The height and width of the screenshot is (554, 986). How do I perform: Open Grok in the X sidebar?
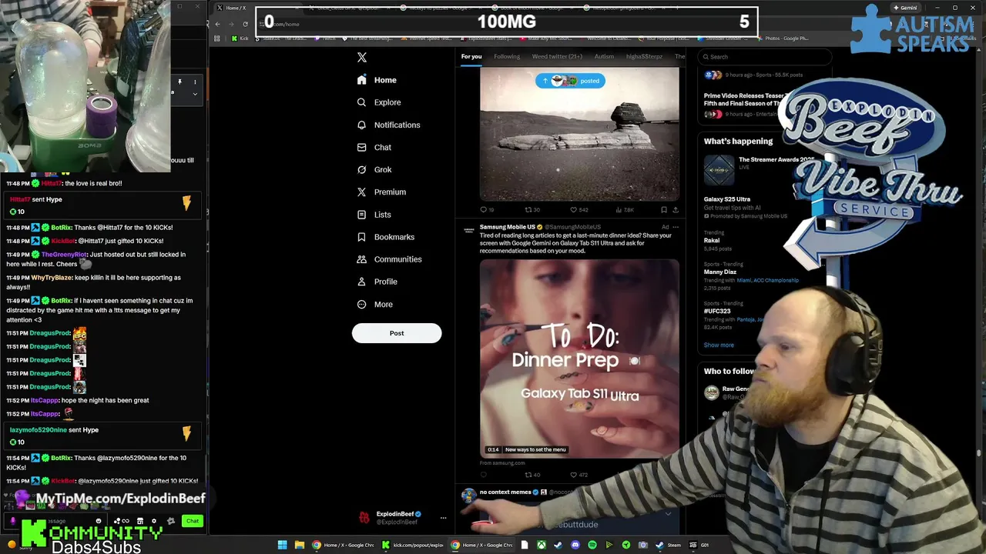pos(374,169)
